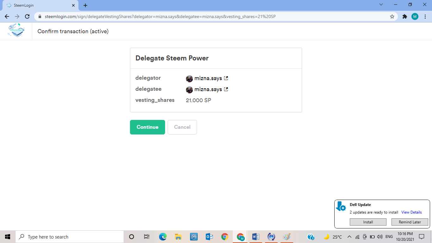This screenshot has width=432, height=243.
Task: Open a new browser tab
Action: pos(85,5)
